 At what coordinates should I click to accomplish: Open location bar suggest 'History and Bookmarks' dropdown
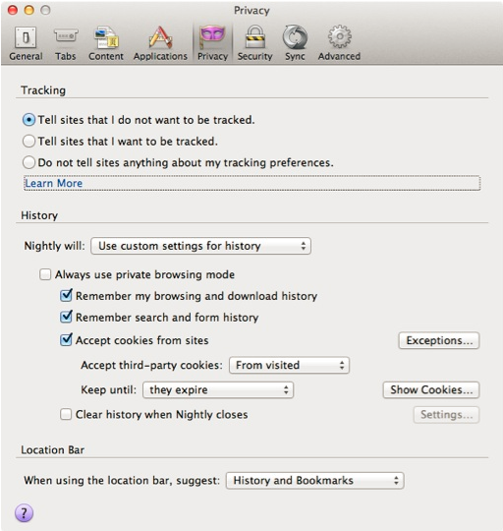[x=315, y=481]
